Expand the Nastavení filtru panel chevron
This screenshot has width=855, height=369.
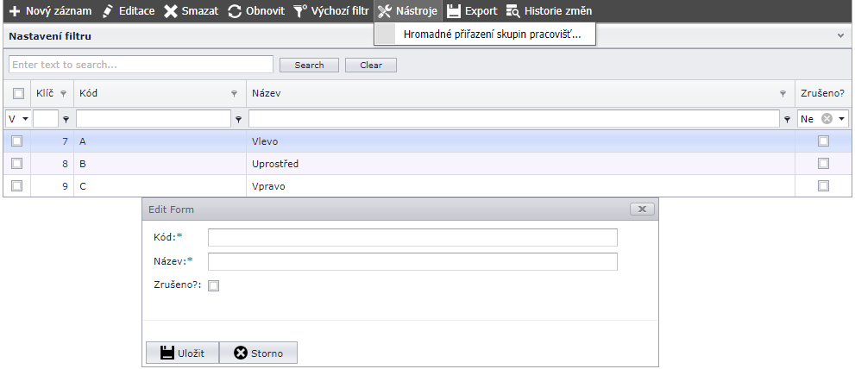(x=840, y=36)
